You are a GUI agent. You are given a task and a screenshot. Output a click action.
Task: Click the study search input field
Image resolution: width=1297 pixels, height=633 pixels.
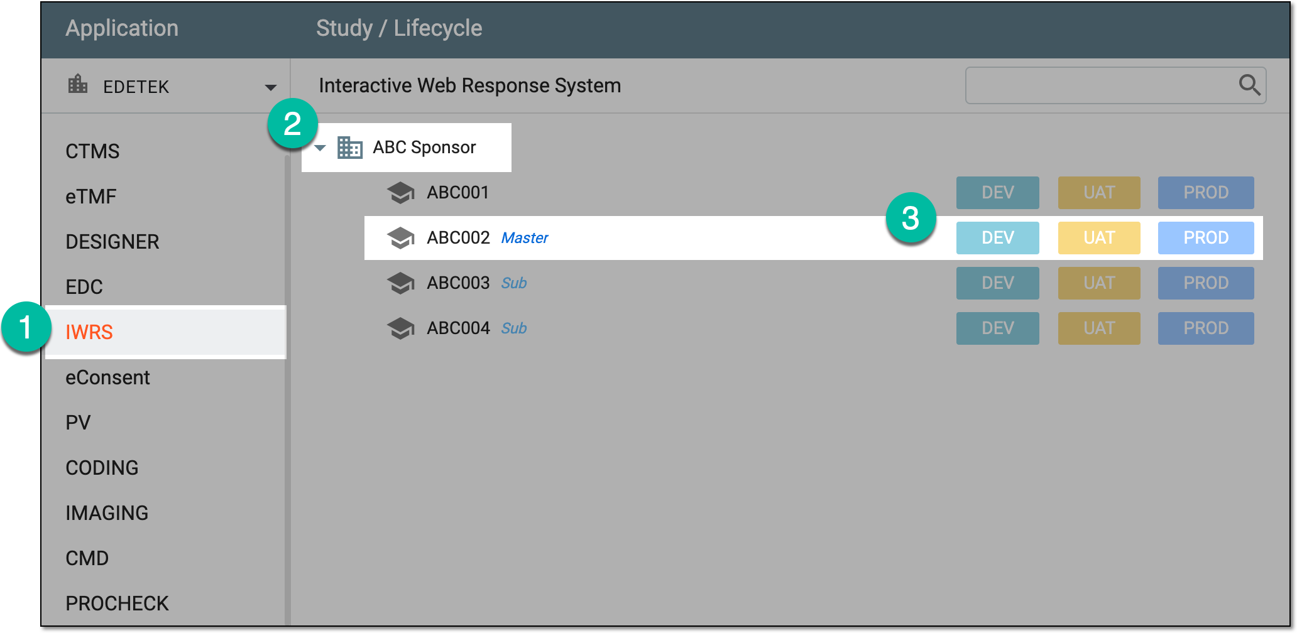coord(1115,85)
